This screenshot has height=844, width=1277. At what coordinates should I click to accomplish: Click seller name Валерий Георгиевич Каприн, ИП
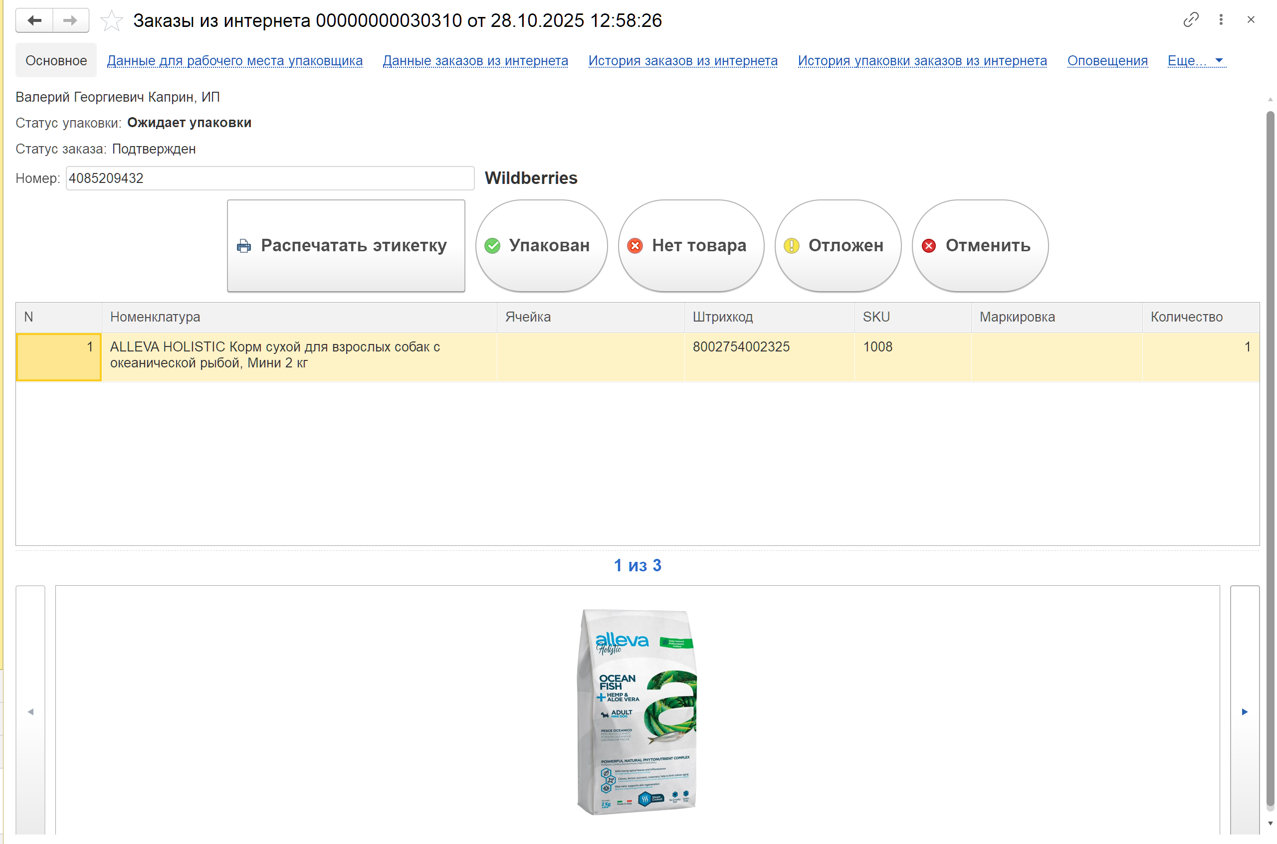(118, 97)
